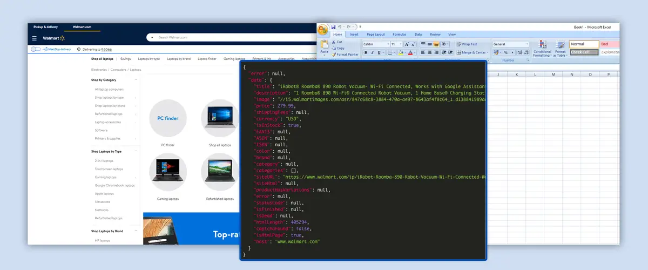Image resolution: width=648 pixels, height=270 pixels.
Task: Focus the Search Walmart.com field
Action: 232,38
